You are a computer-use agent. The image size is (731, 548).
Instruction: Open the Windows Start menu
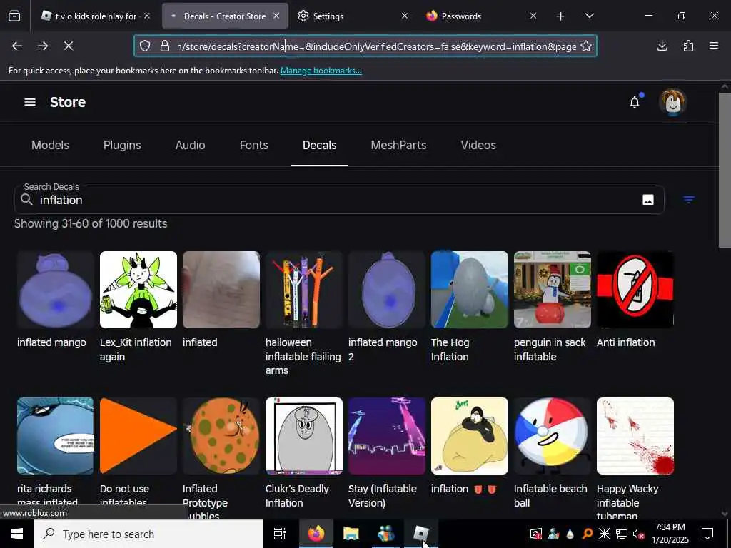[x=17, y=534]
